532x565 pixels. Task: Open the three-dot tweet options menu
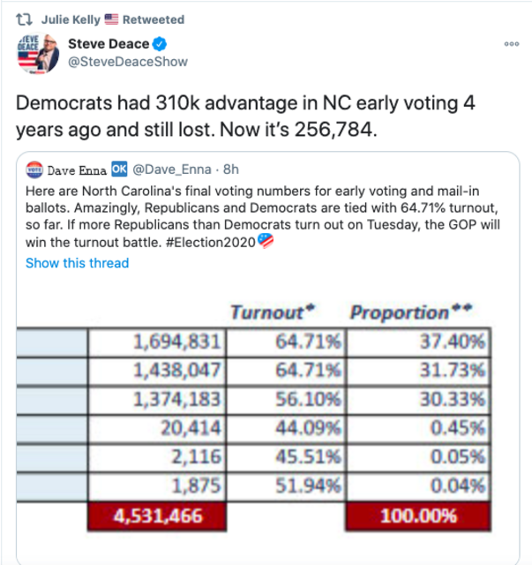coord(512,44)
